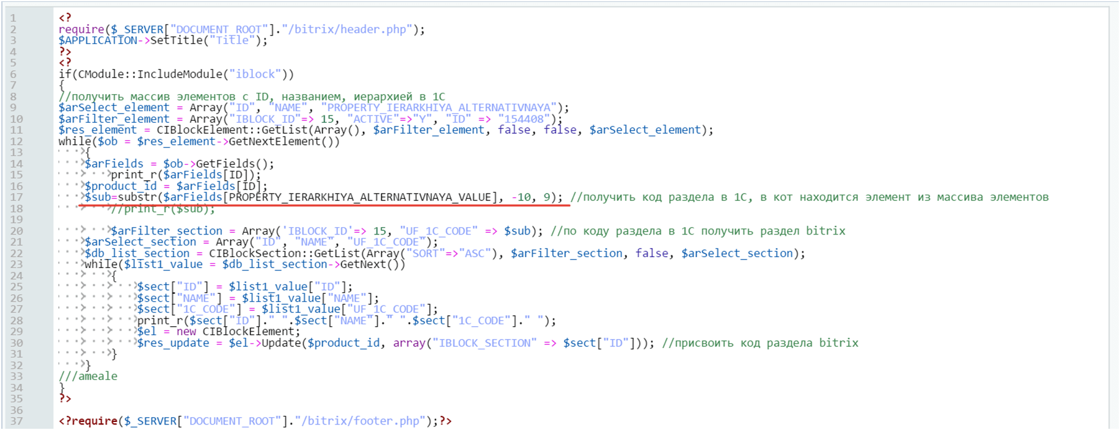
Task: Place cursor on the "/bitrix/header.php" string
Action: point(349,29)
